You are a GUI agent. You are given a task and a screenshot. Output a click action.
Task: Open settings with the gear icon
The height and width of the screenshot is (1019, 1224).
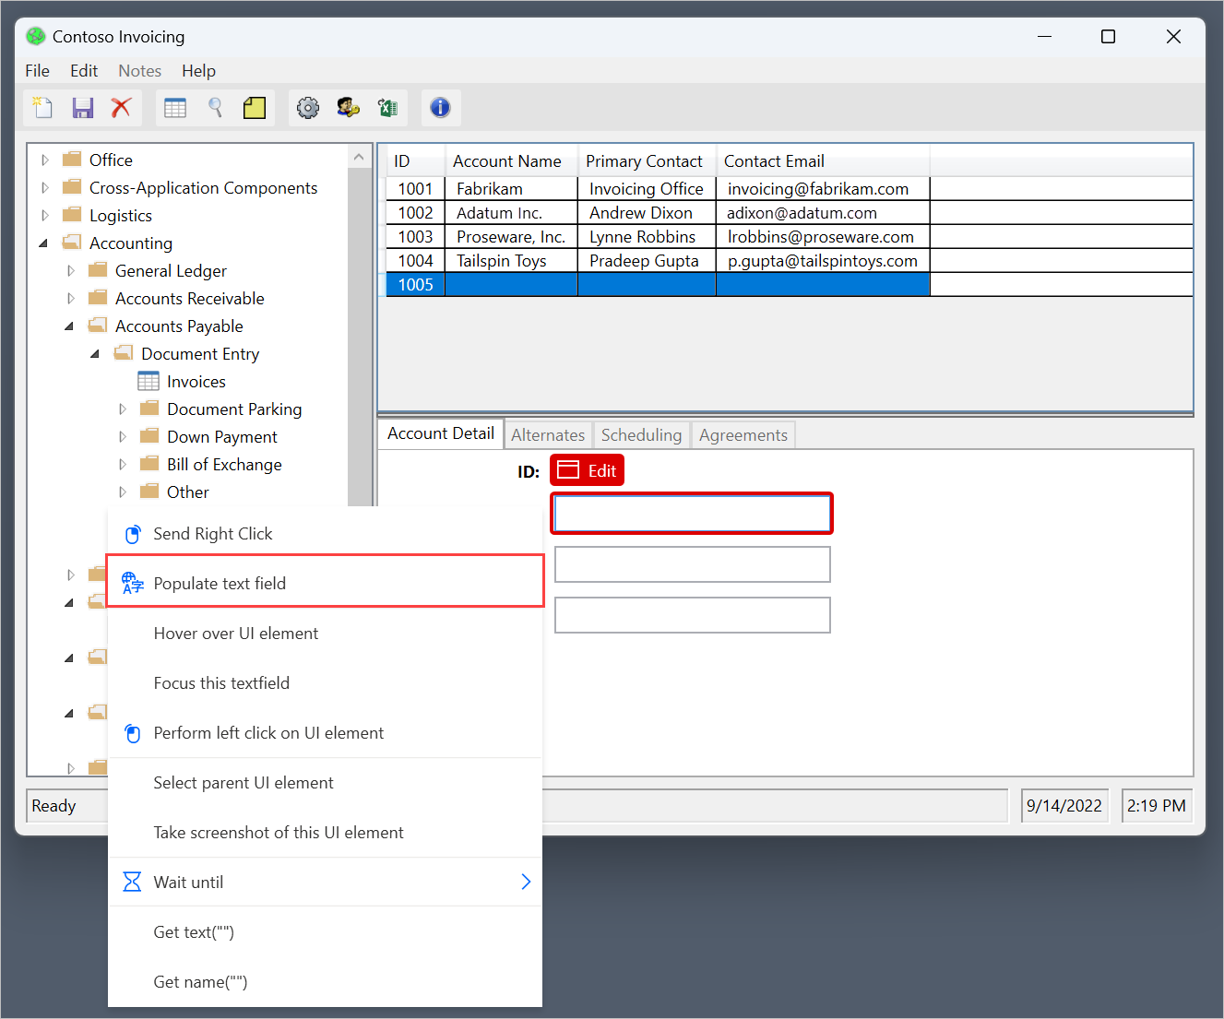pyautogui.click(x=308, y=107)
